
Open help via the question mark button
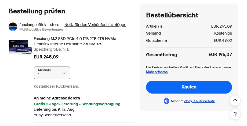coord(235,114)
